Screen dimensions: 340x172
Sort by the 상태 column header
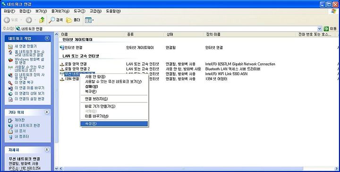click(x=183, y=34)
